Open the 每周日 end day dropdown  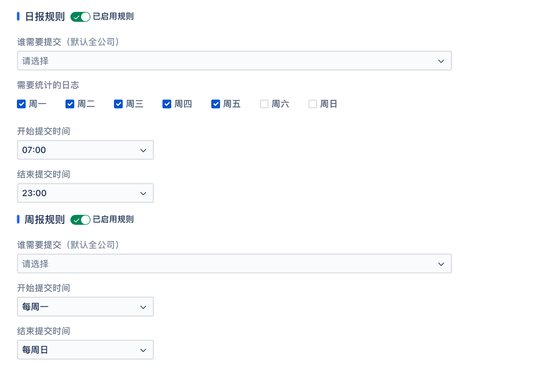[85, 350]
